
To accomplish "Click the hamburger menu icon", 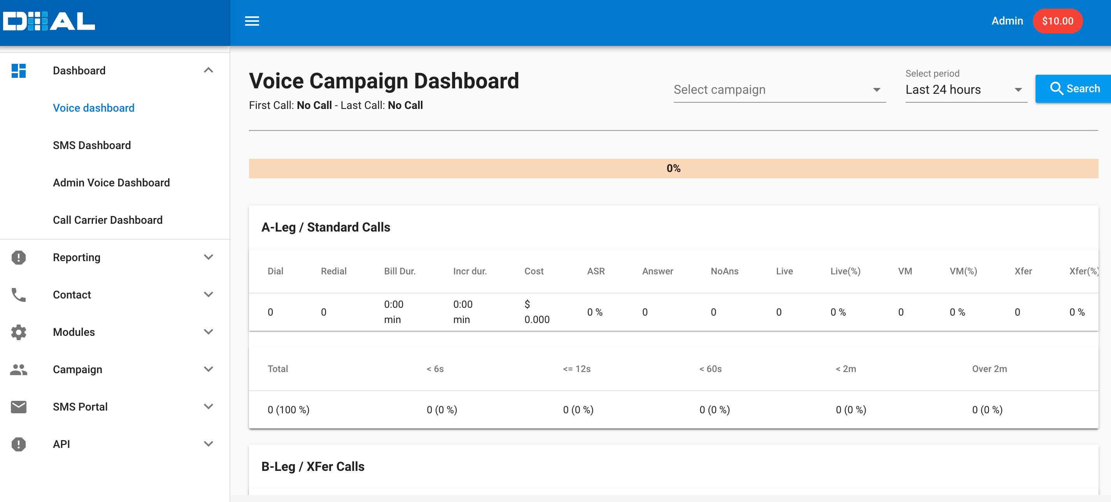I will coord(252,21).
